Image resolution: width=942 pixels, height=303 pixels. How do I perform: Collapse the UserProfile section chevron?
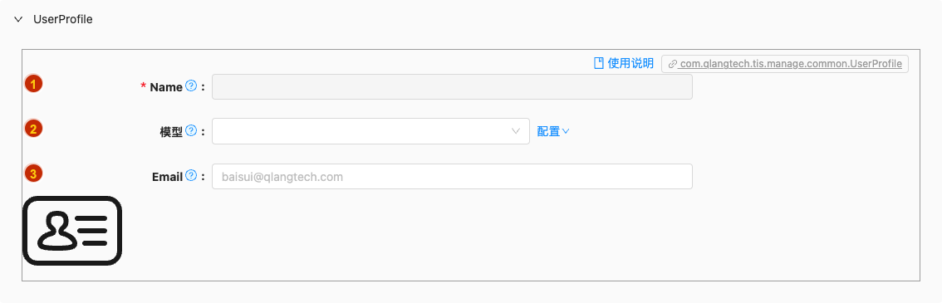[18, 19]
